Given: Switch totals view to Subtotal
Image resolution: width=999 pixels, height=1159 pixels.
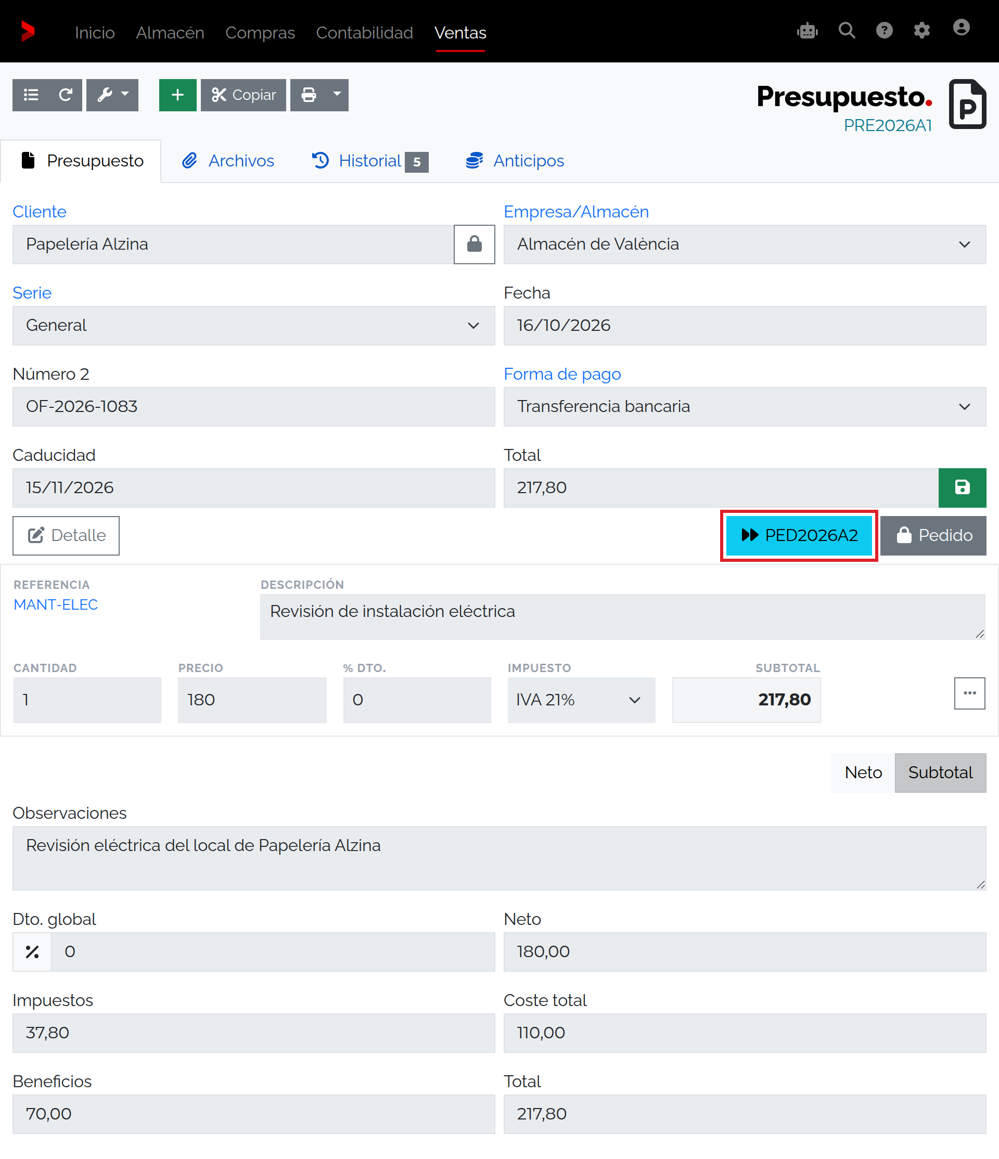Looking at the screenshot, I should tap(940, 772).
